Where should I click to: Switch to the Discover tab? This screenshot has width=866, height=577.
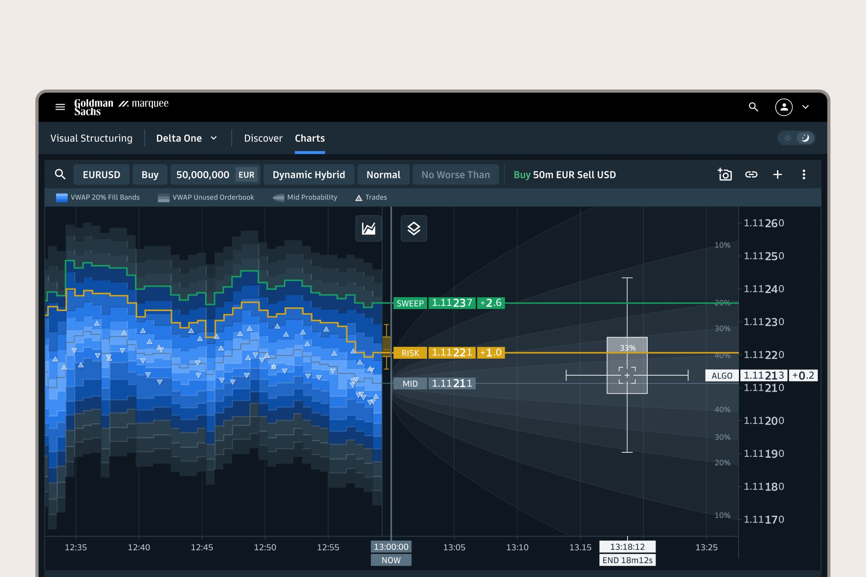263,138
